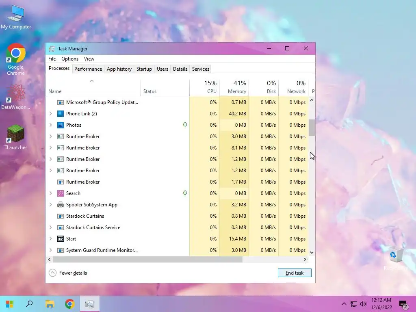Expand the Spooler SubSystem App row
The image size is (416, 312).
click(51, 205)
